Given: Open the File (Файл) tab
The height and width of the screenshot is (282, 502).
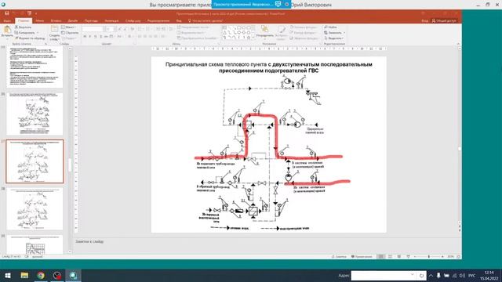Looking at the screenshot, I should (x=7, y=21).
